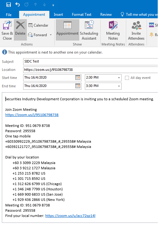This screenshot has height=225, width=158.
Task: Click the information icon in the notice bar
Action: [4, 52]
